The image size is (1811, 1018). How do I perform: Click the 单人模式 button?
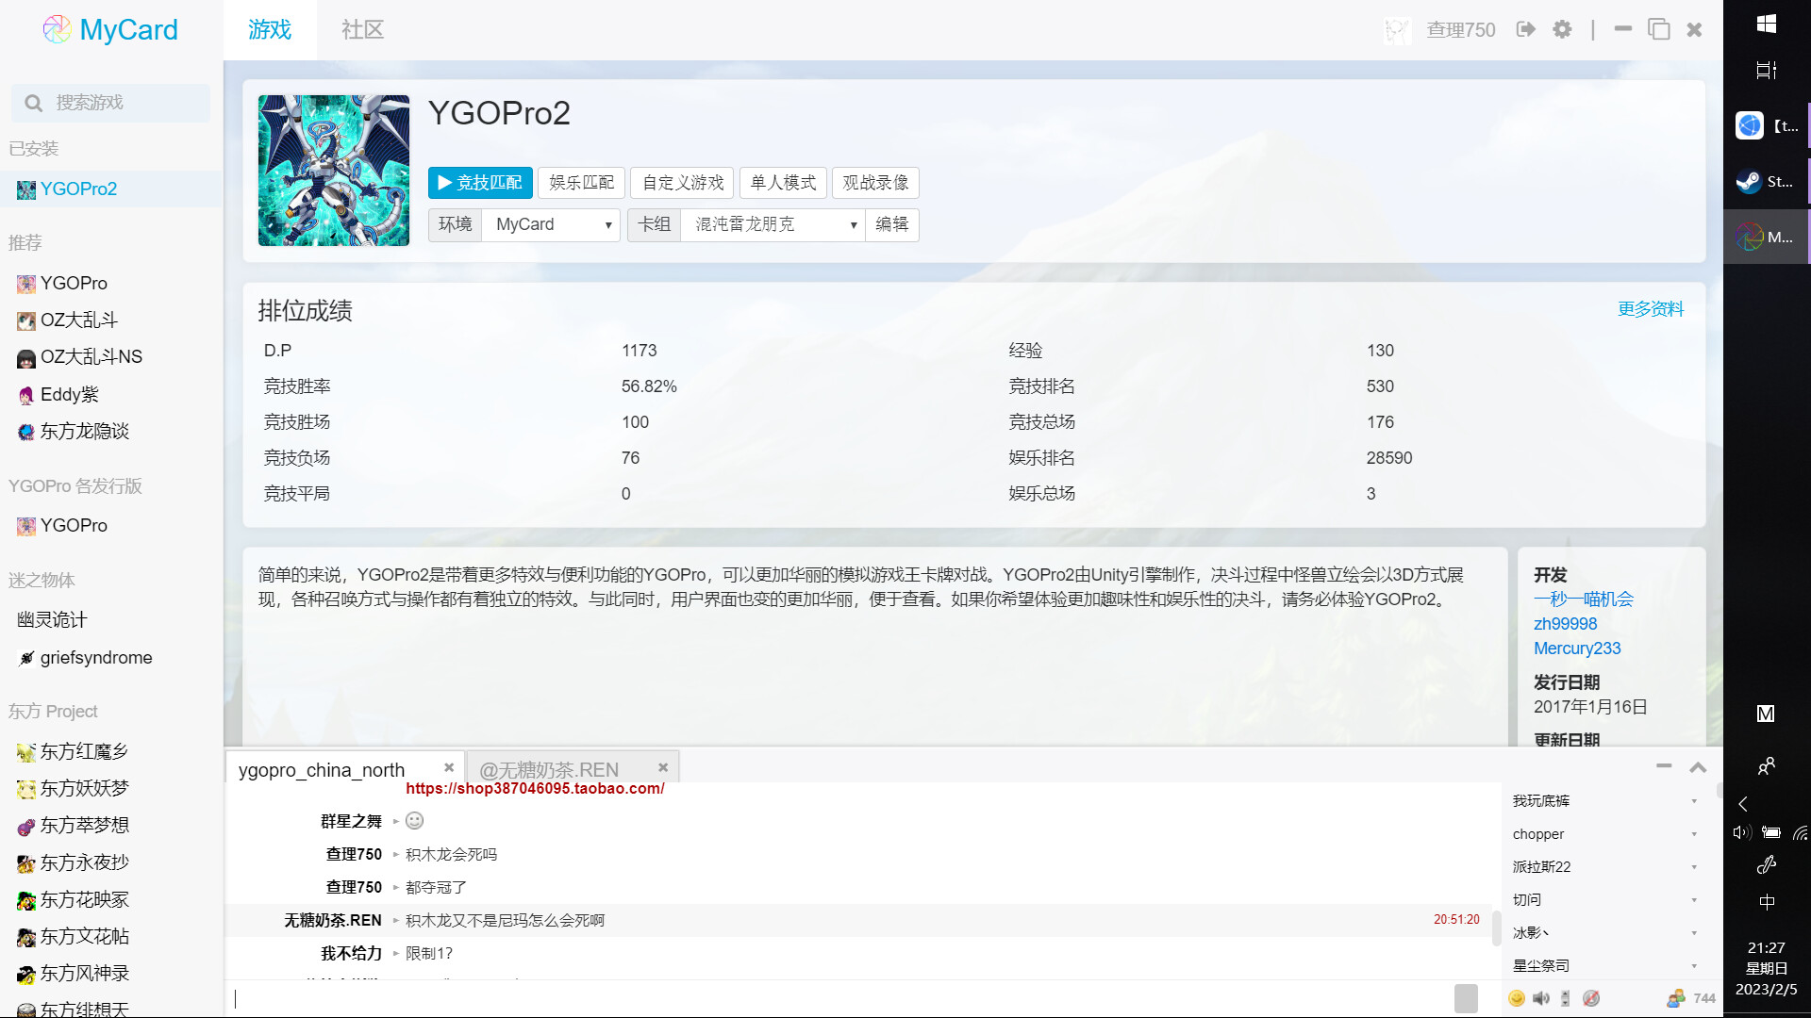pos(784,183)
